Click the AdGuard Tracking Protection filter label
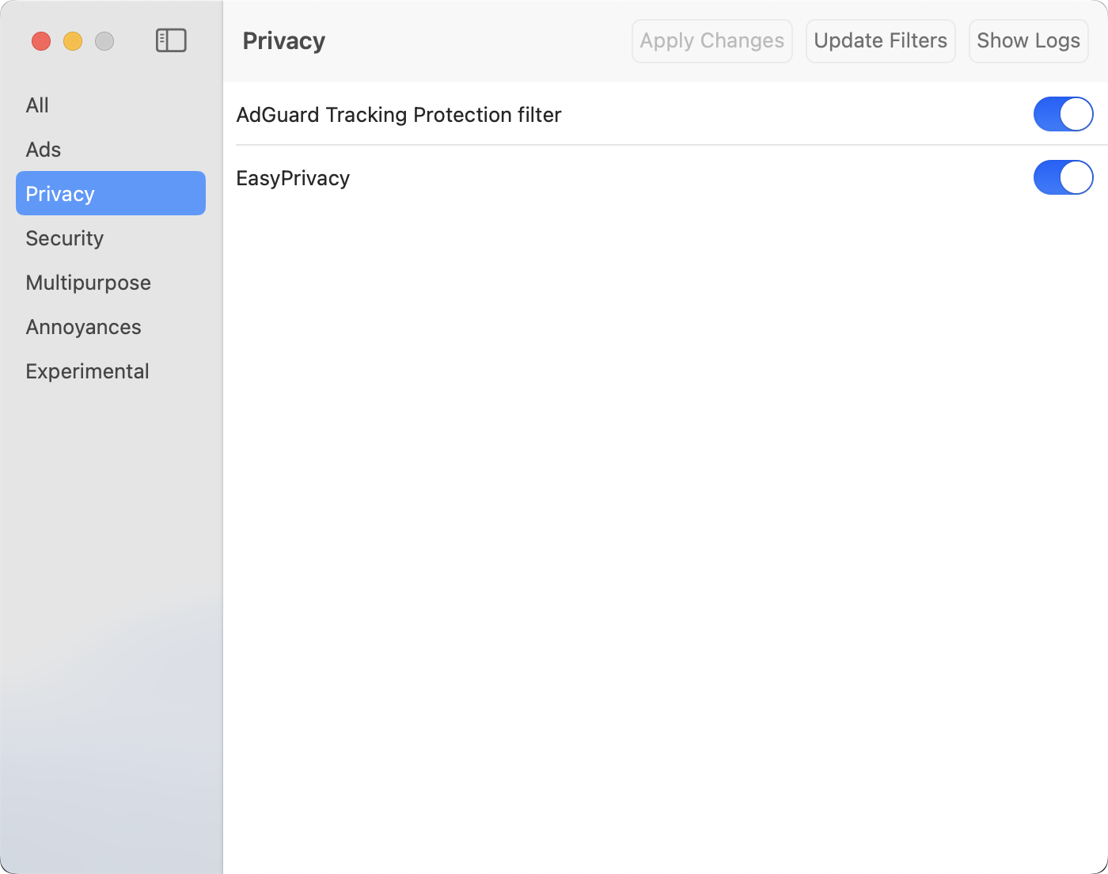The width and height of the screenshot is (1108, 874). pos(399,115)
